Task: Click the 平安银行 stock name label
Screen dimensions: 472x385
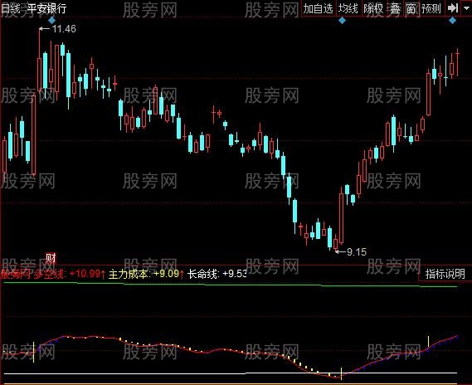Action: pos(47,8)
